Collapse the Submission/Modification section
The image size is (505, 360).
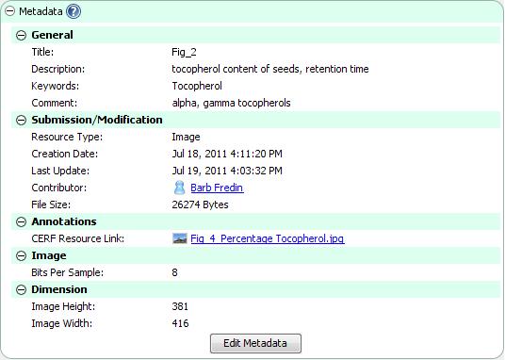pos(21,121)
